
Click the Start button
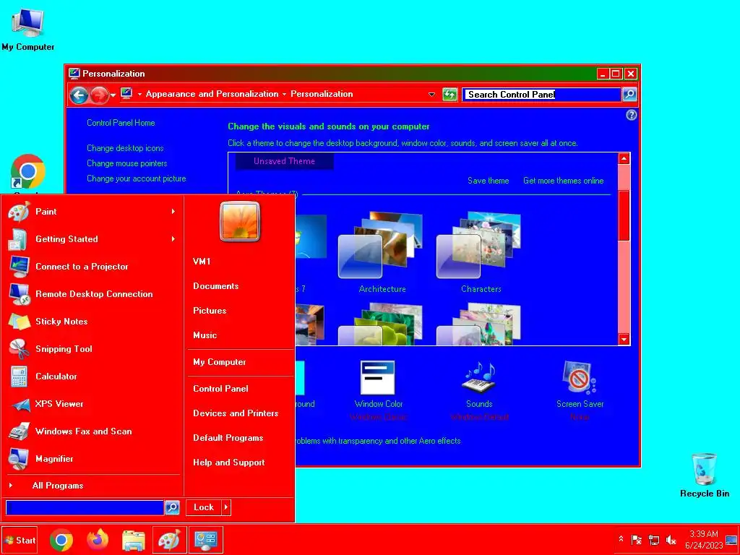click(20, 541)
